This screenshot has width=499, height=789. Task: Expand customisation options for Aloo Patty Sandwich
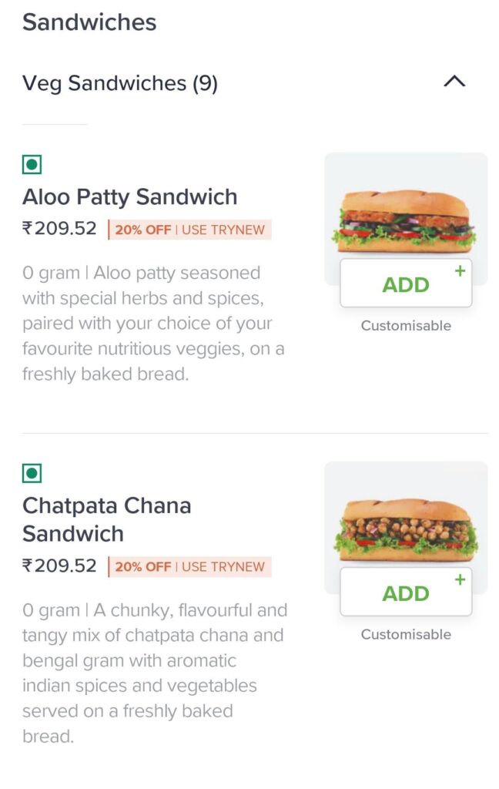coord(406,325)
